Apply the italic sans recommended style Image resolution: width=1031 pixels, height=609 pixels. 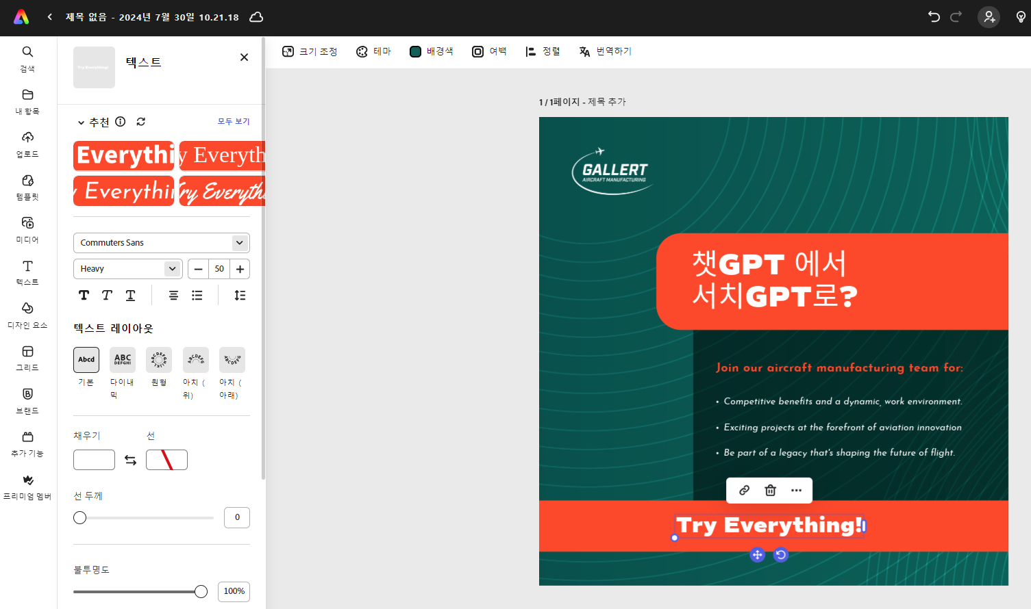tap(124, 191)
